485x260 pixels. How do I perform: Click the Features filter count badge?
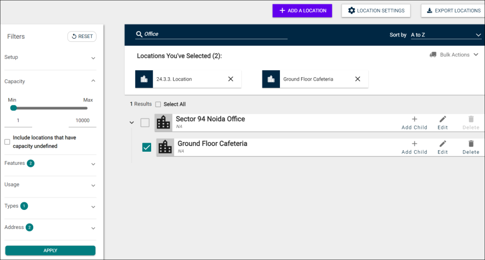31,163
